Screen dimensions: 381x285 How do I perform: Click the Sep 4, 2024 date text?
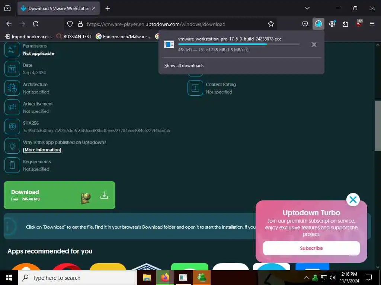(34, 73)
